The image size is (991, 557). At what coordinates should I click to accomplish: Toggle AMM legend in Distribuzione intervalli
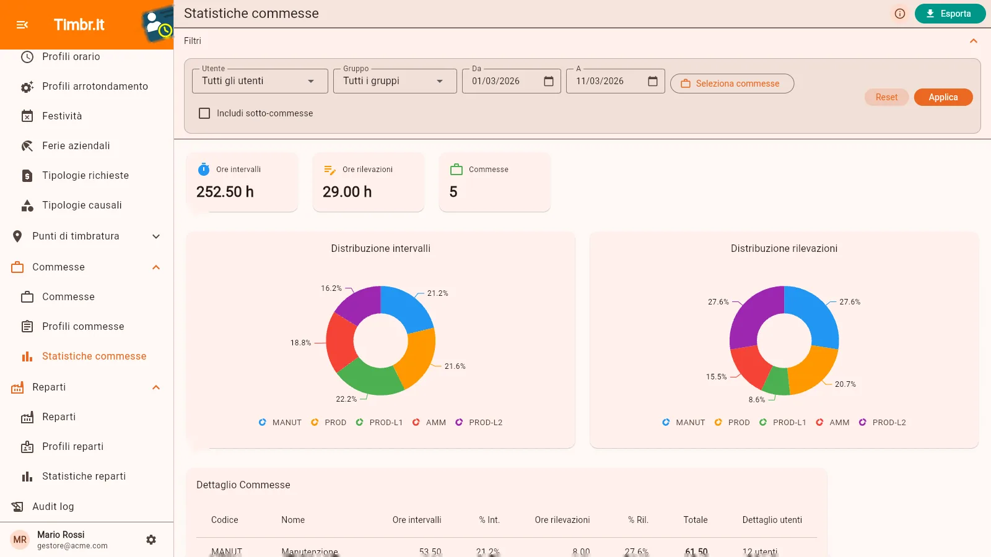(x=429, y=423)
